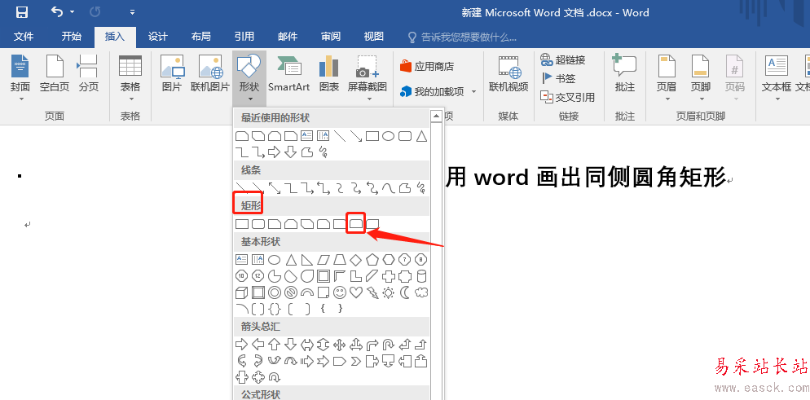Select the cloud shape
This screenshot has width=810, height=400.
[x=421, y=292]
